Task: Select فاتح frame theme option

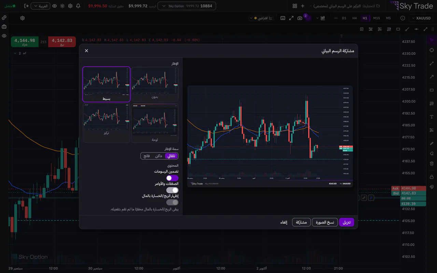Action: tap(147, 156)
